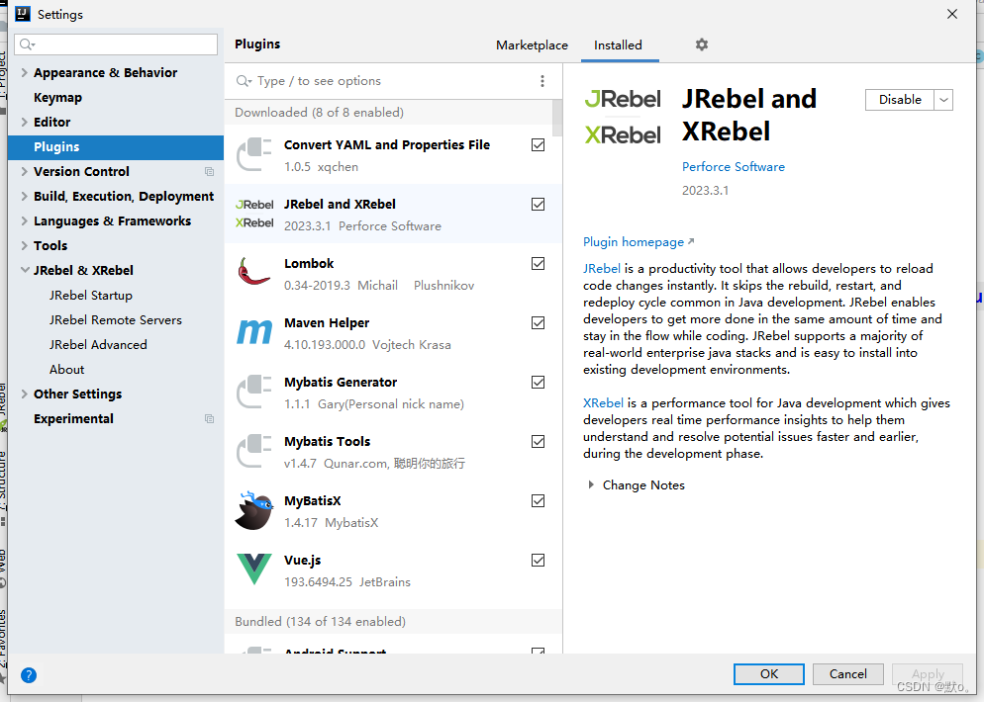Expand the Tools settings node

tap(24, 245)
